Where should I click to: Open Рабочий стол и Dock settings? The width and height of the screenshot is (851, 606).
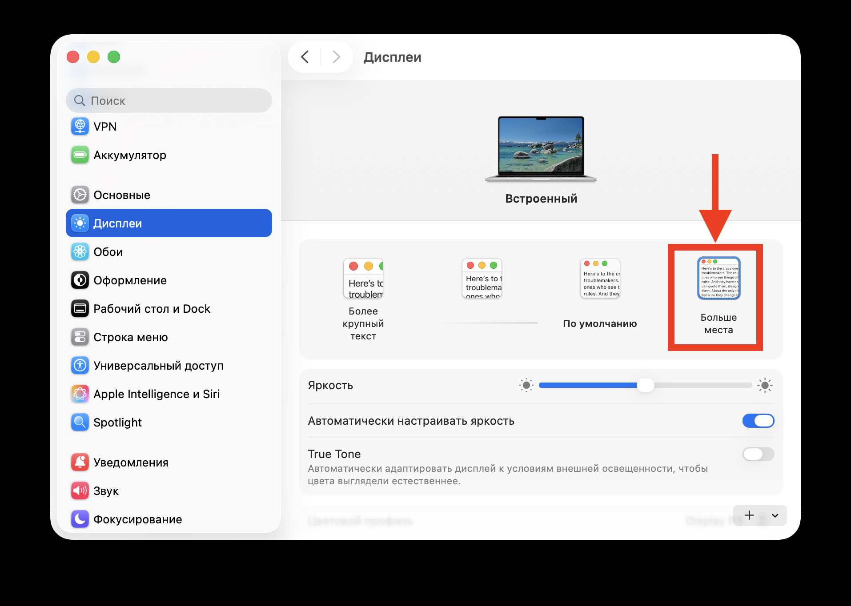pos(80,308)
